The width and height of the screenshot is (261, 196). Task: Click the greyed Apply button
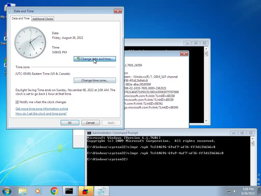tap(111, 123)
